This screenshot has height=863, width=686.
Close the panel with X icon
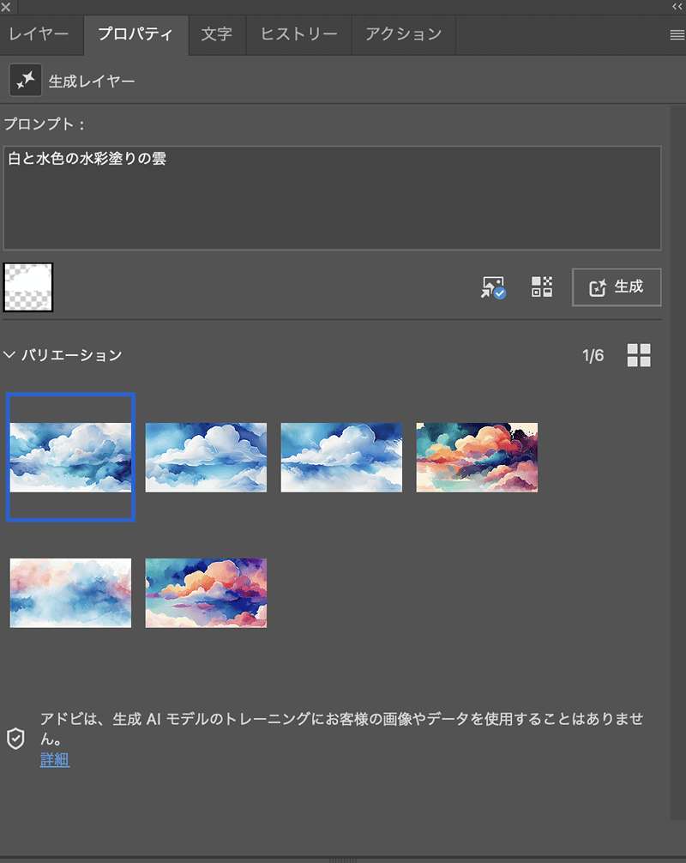pyautogui.click(x=6, y=7)
